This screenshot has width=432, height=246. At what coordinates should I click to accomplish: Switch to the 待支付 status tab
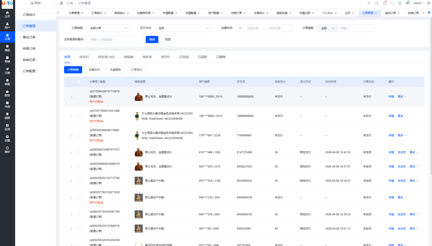pos(84,57)
